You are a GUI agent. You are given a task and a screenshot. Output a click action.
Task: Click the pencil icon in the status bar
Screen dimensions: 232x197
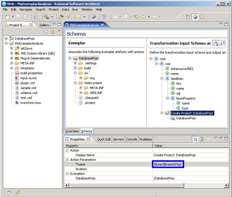(17, 192)
